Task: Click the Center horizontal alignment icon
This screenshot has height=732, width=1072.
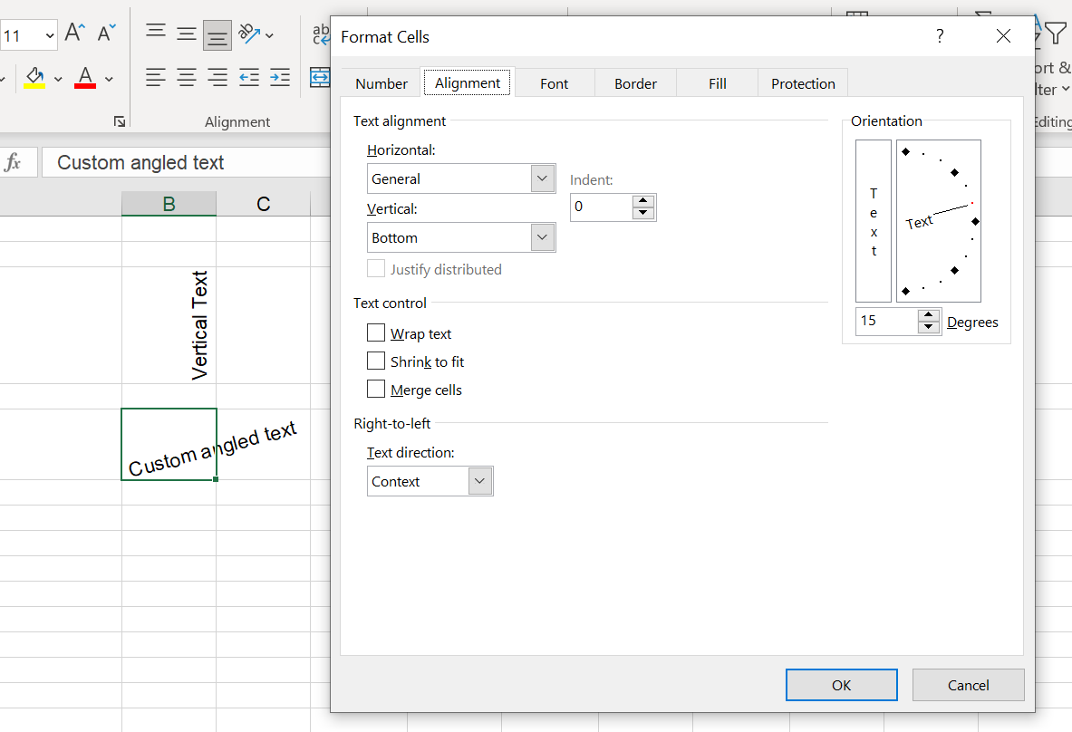Action: (x=187, y=78)
